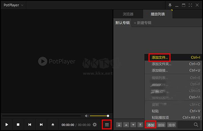The height and width of the screenshot is (131, 203).
Task: Switch to the 浏览器 tab
Action: click(x=128, y=14)
